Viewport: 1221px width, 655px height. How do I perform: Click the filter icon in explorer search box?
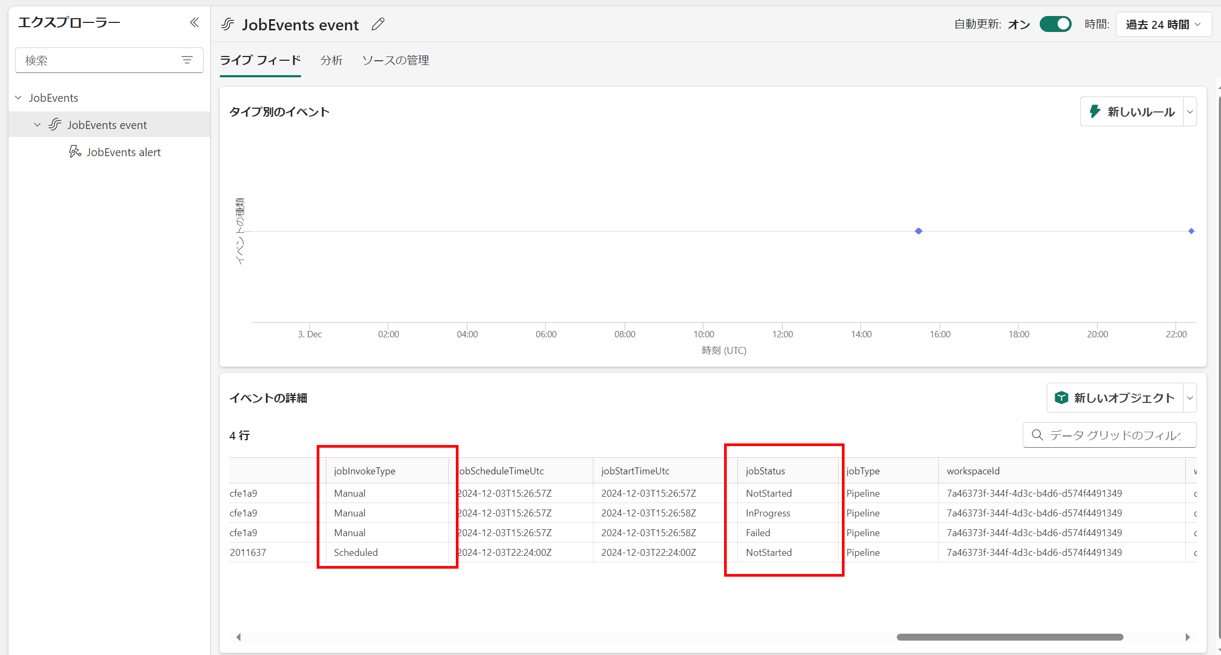187,60
